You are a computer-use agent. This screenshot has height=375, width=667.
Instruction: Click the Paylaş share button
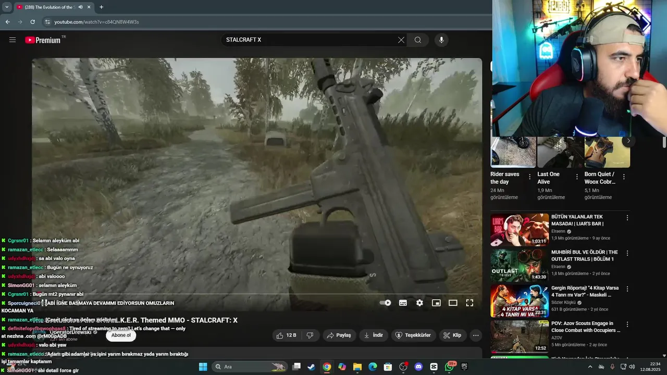pyautogui.click(x=339, y=335)
